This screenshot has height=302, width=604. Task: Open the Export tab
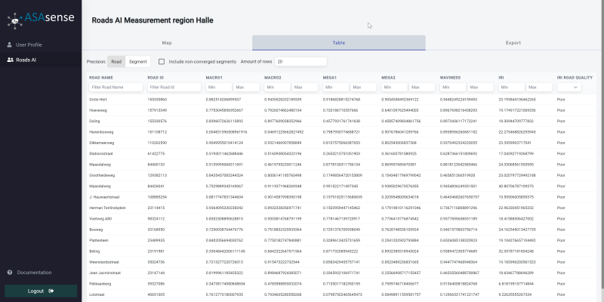513,43
